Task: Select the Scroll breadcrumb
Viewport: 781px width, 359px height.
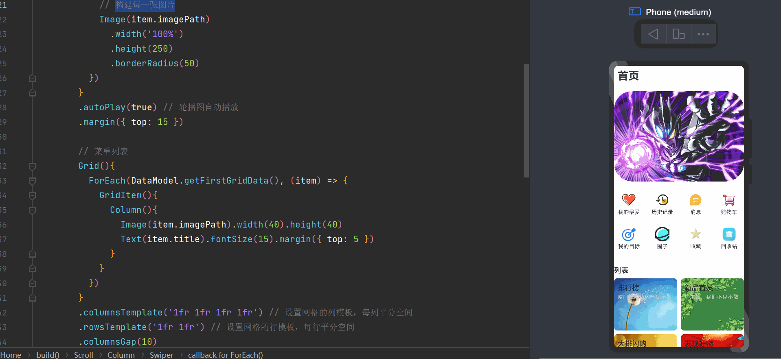Action: (x=83, y=355)
